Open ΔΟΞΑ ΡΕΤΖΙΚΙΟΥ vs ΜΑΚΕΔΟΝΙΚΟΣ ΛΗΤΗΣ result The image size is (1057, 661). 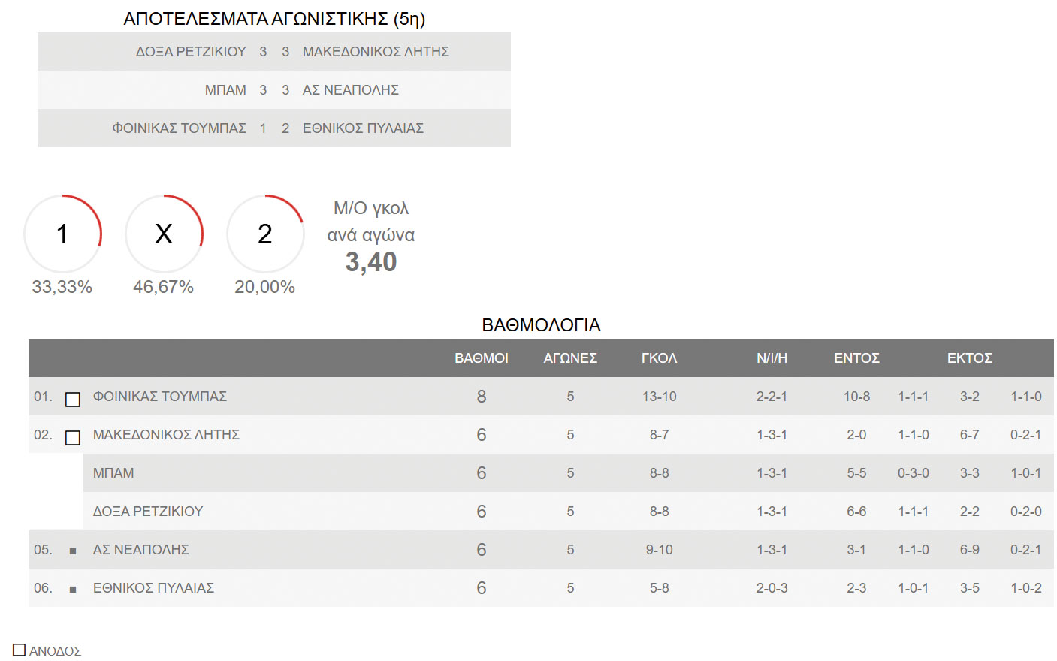[274, 52]
